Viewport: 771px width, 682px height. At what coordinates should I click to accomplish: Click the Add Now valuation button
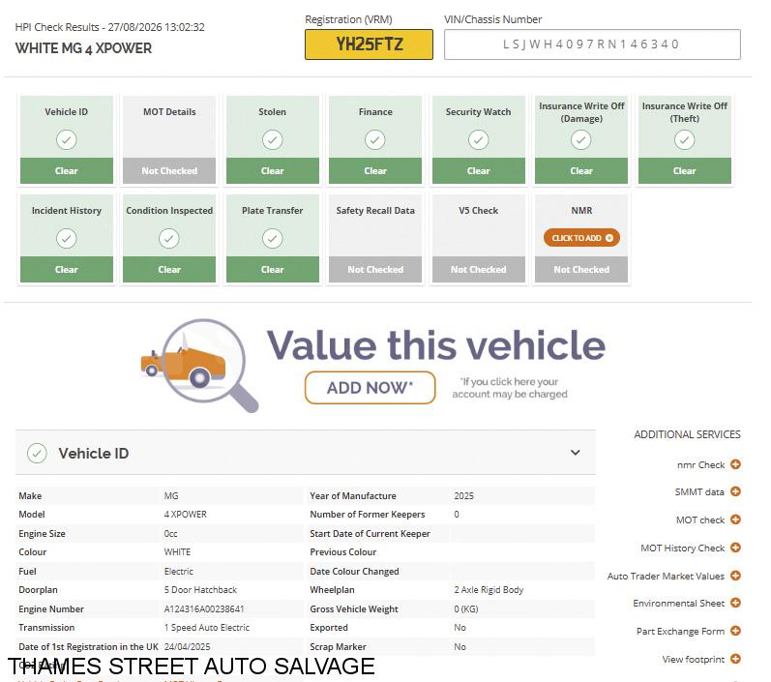[x=371, y=388]
